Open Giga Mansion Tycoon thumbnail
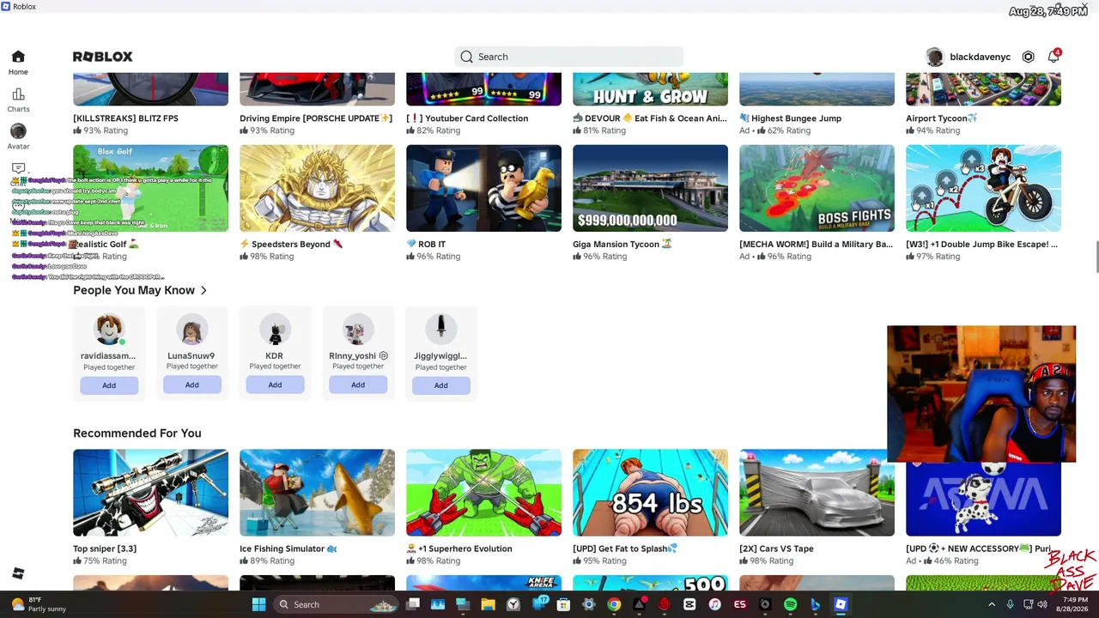 [x=650, y=189]
